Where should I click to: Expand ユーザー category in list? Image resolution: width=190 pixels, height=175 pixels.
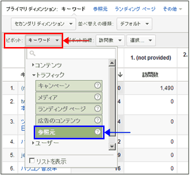(46, 143)
